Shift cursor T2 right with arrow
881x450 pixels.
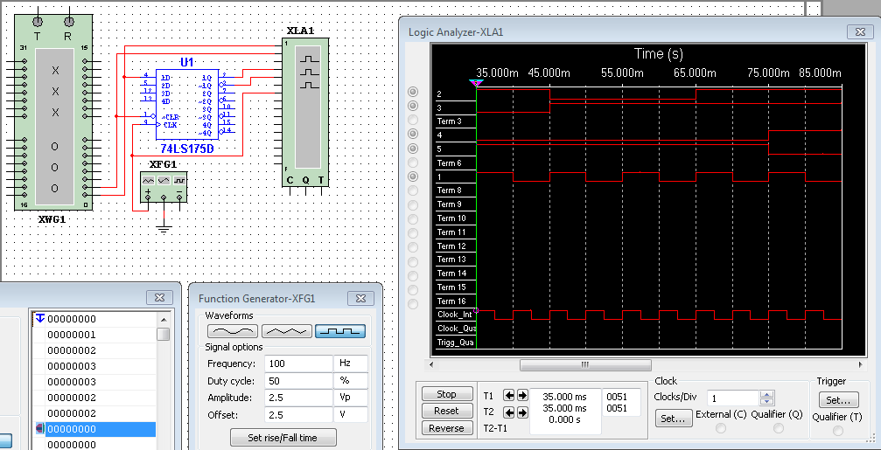522,411
